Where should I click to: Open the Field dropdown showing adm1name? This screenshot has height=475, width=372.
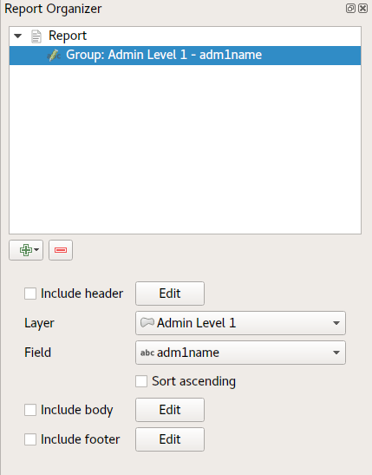pos(240,353)
